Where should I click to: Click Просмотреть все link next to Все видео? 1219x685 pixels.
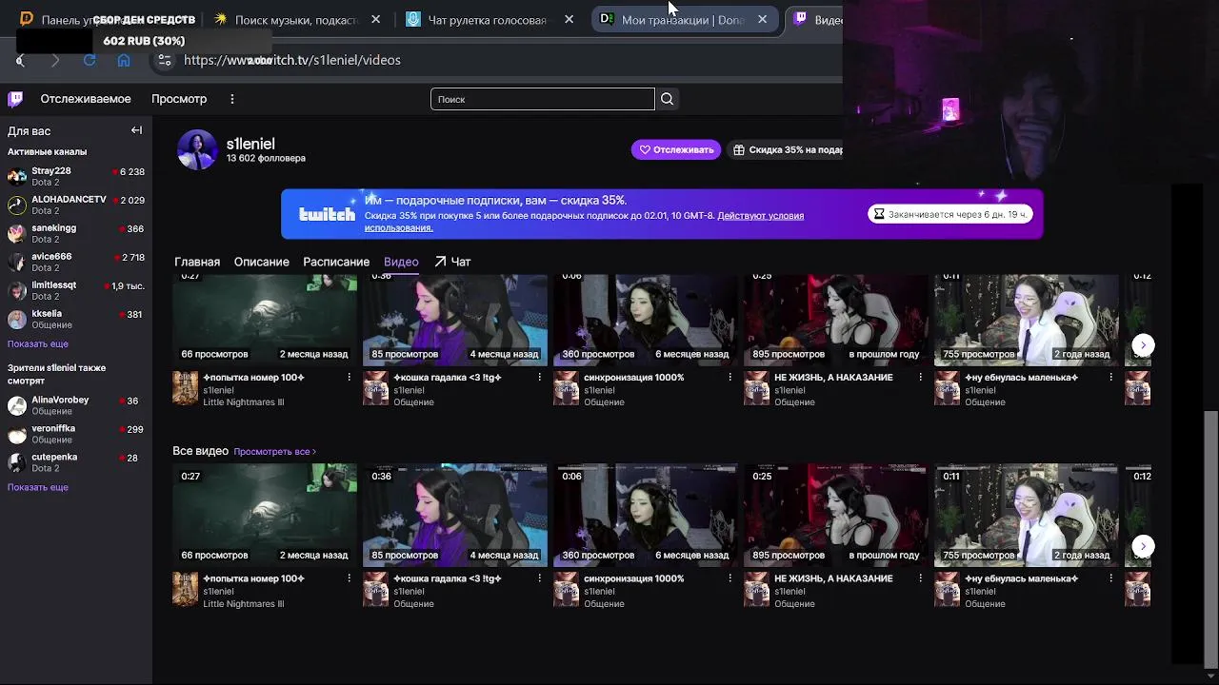274,451
